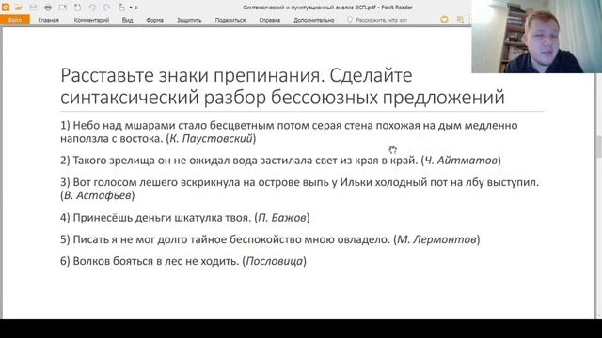The width and height of the screenshot is (602, 338).
Task: Switch to the Комментарий ribbon tab
Action: pos(91,20)
